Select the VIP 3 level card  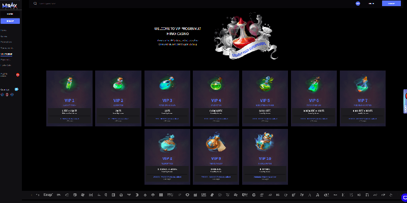coord(167,98)
